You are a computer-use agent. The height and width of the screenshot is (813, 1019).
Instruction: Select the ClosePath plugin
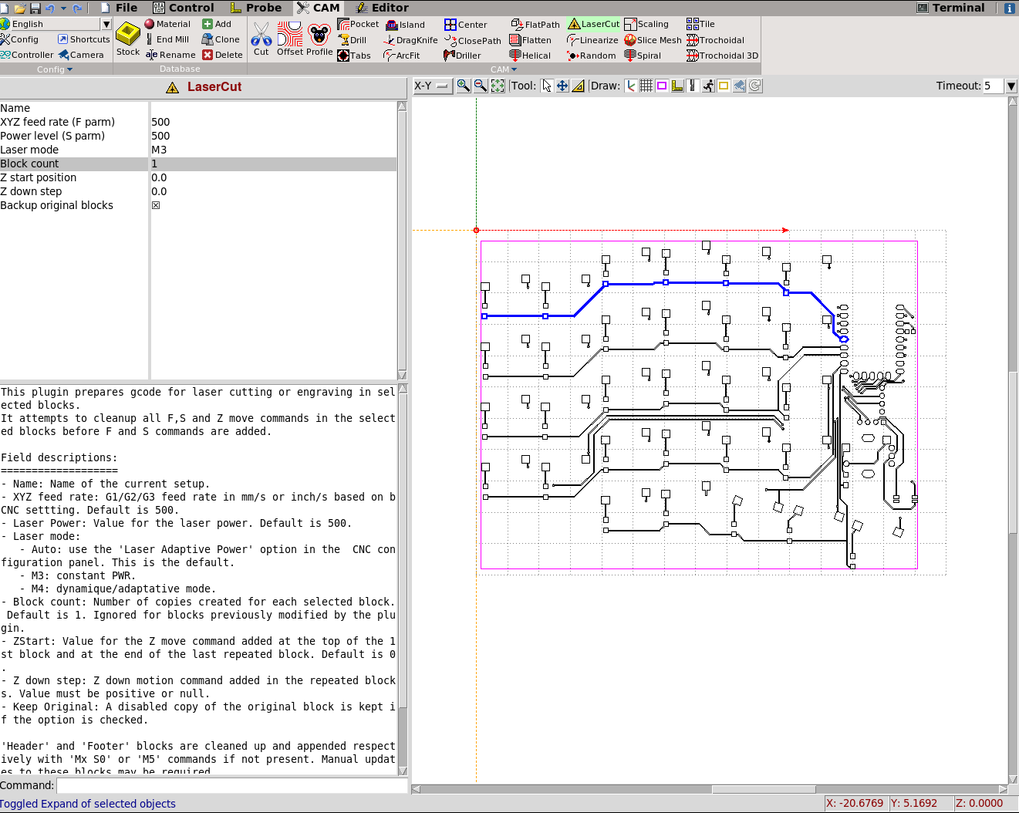(x=473, y=41)
